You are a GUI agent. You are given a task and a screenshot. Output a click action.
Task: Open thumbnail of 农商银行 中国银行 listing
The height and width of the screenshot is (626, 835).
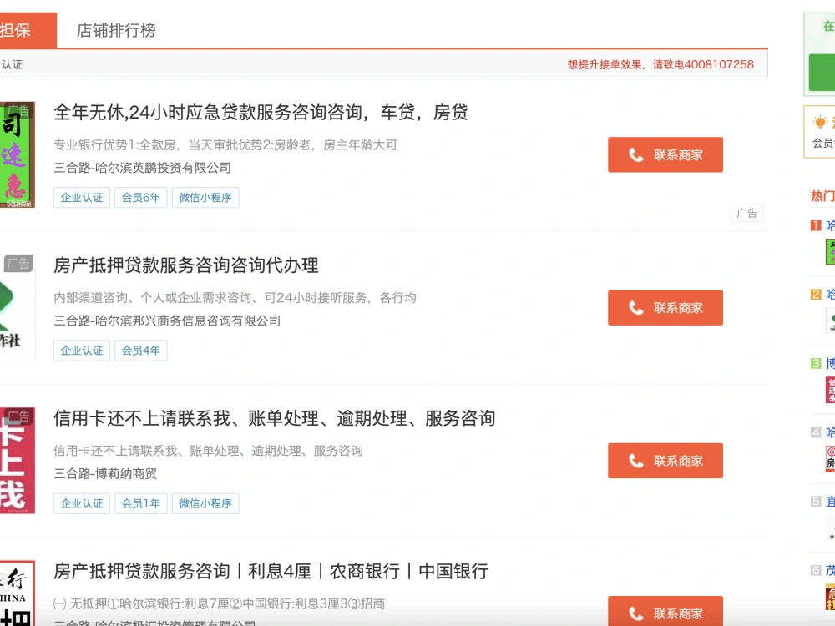tap(17, 593)
